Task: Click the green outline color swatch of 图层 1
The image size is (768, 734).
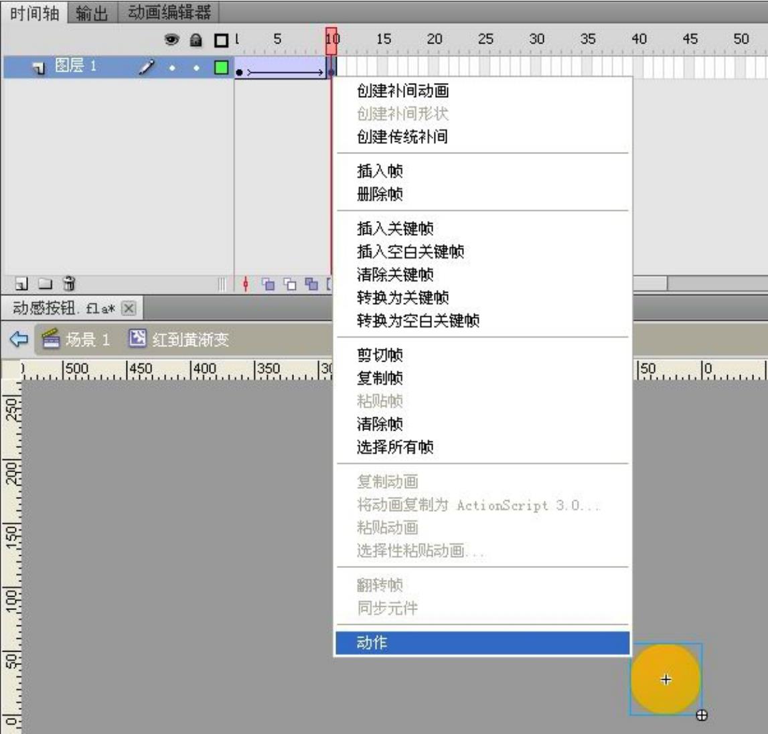Action: click(220, 67)
